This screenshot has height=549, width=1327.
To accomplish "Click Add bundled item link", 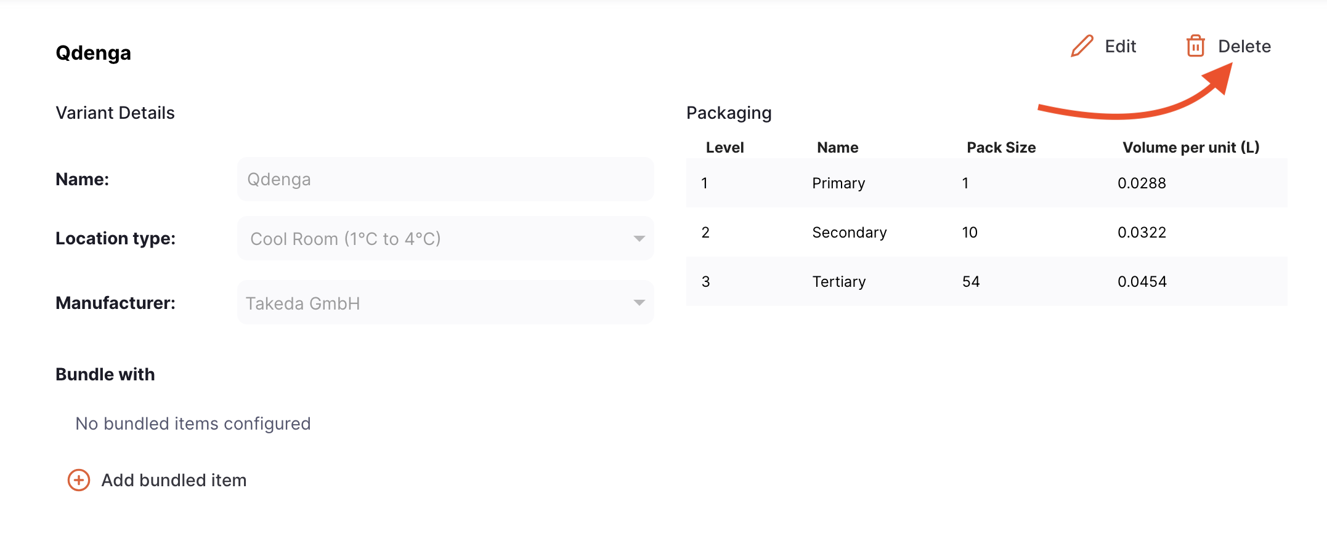I will (x=174, y=480).
